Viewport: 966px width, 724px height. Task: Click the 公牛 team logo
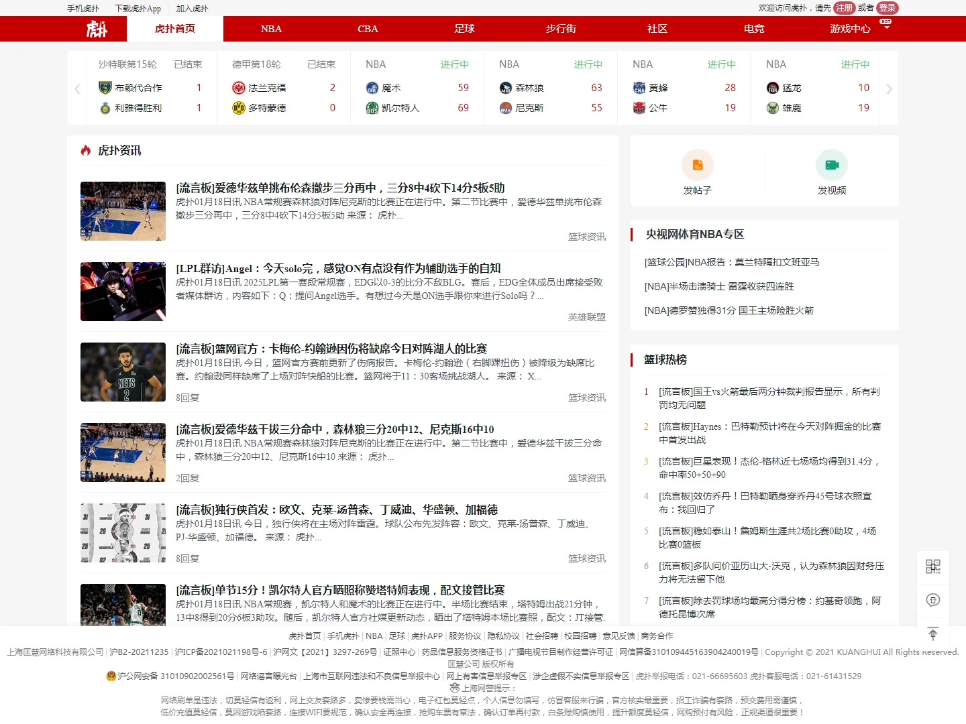[639, 107]
